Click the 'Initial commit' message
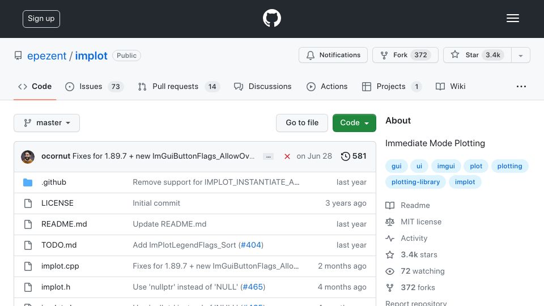Screen dimensions: 544x306 pos(156,203)
